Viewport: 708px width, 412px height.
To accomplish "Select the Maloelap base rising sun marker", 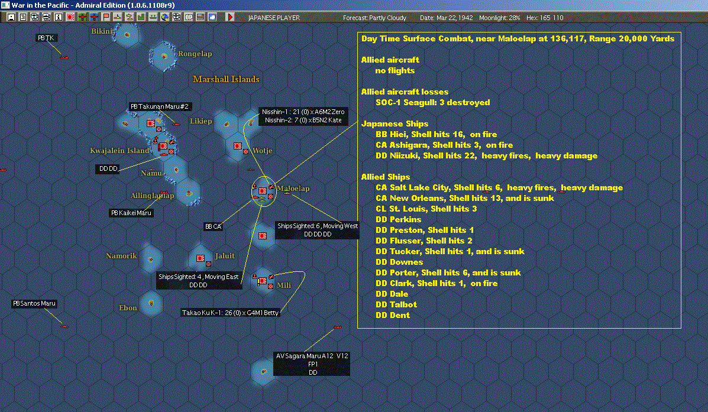I will [x=263, y=191].
